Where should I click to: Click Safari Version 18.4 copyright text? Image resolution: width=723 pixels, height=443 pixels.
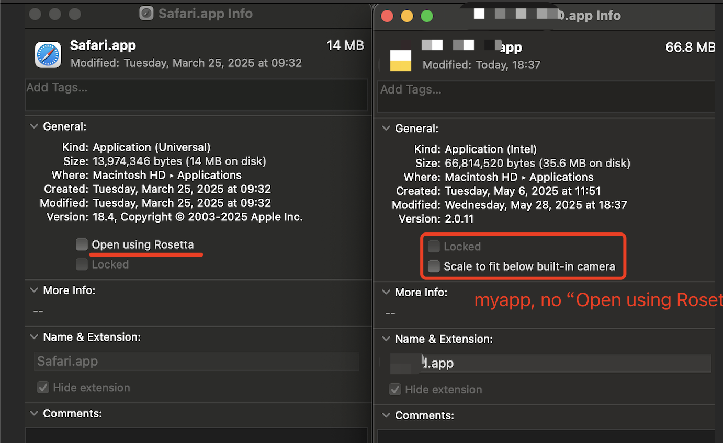coord(198,217)
